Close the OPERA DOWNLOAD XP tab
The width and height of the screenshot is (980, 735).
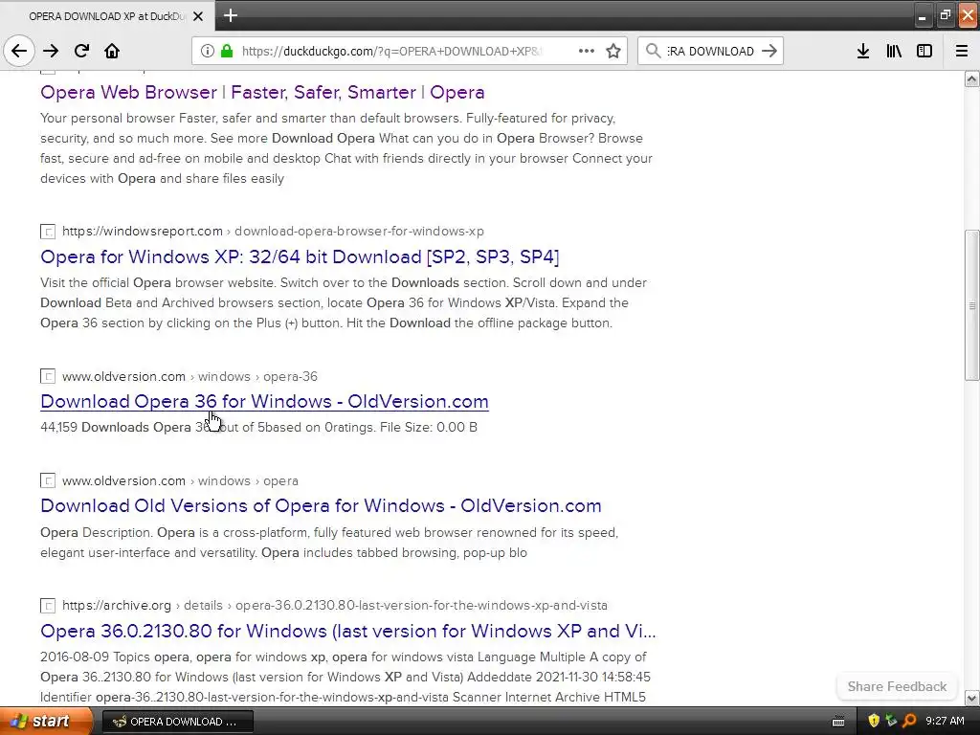[x=198, y=16]
